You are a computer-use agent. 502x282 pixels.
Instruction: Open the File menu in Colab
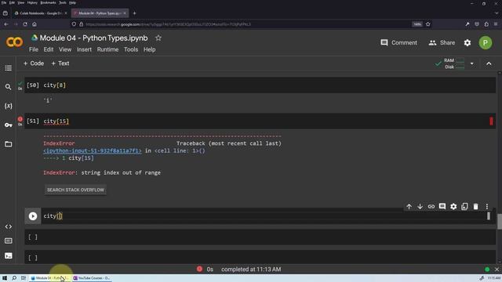pos(34,49)
